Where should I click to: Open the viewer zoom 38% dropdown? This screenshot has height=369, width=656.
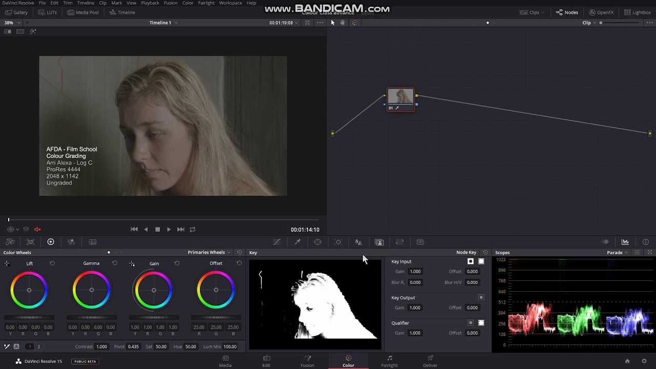pyautogui.click(x=12, y=23)
